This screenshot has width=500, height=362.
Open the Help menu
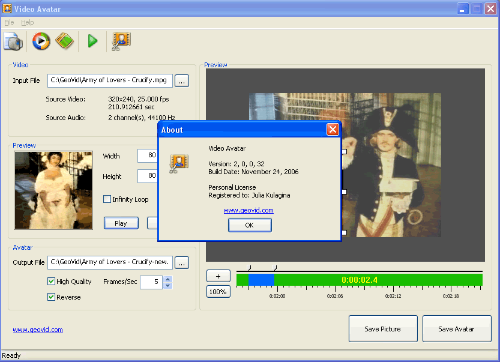point(28,22)
